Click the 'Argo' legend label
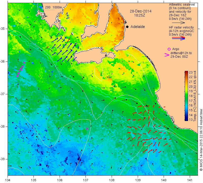This screenshot has height=183, width=203. (x=176, y=49)
